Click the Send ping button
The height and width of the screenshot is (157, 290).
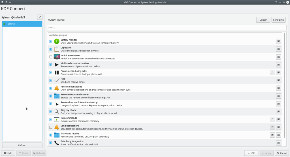[278, 20]
